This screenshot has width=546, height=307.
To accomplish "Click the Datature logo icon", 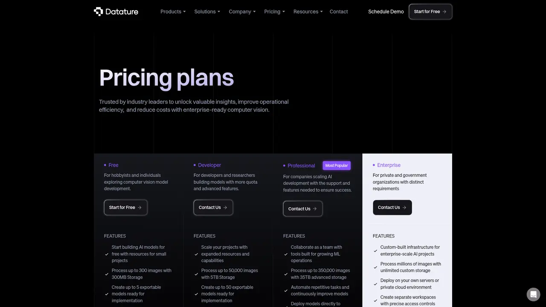I will (x=99, y=12).
